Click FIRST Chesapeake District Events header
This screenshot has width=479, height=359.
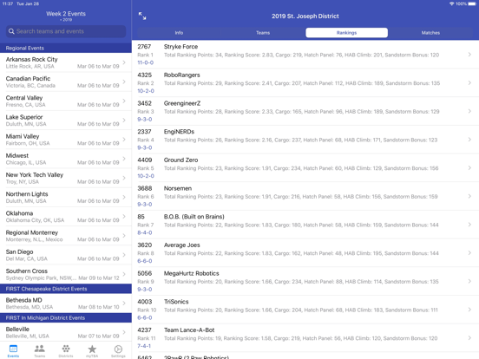point(66,289)
